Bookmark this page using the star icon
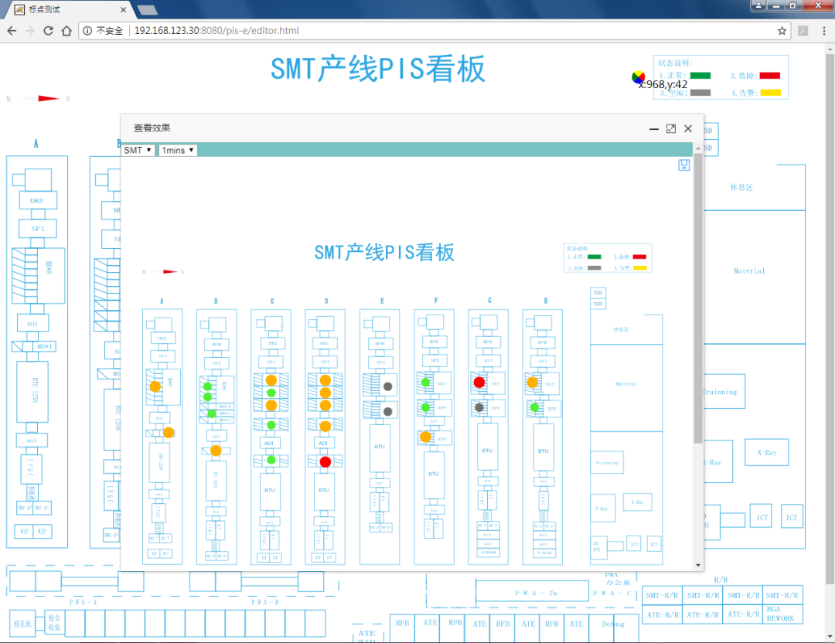This screenshot has width=835, height=643. (x=782, y=31)
